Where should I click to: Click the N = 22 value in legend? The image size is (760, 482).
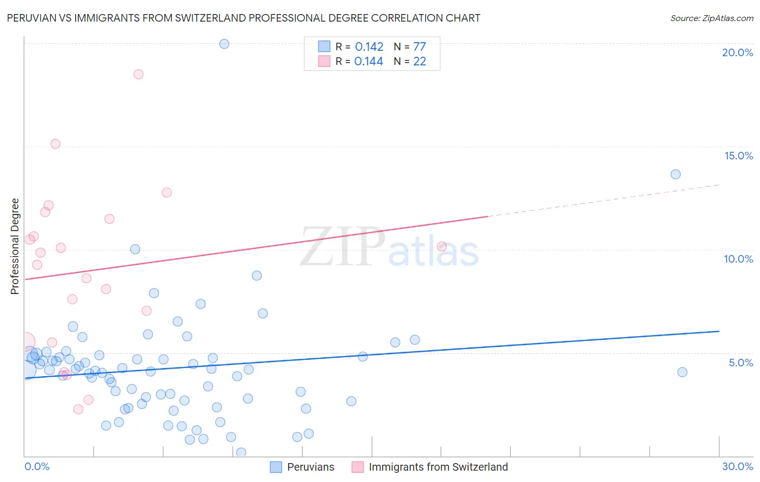[410, 61]
